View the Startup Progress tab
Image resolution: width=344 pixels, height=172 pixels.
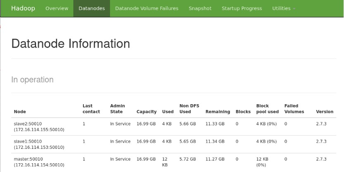[241, 8]
